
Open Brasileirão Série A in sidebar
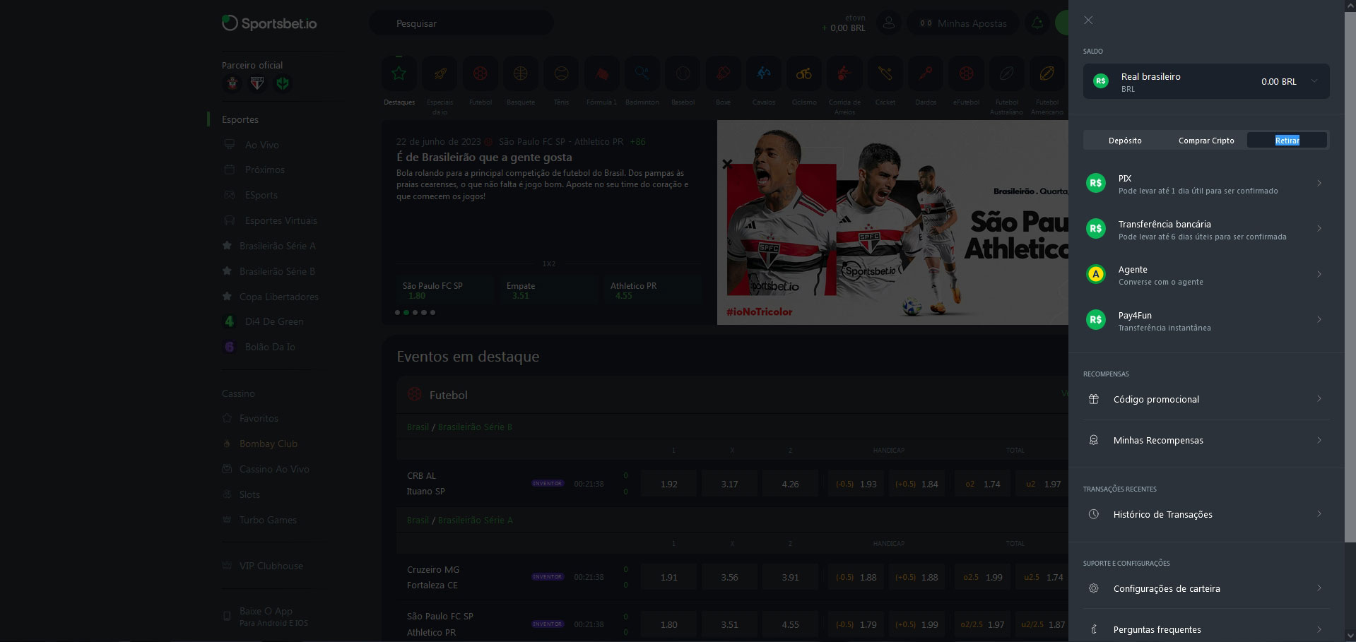278,246
